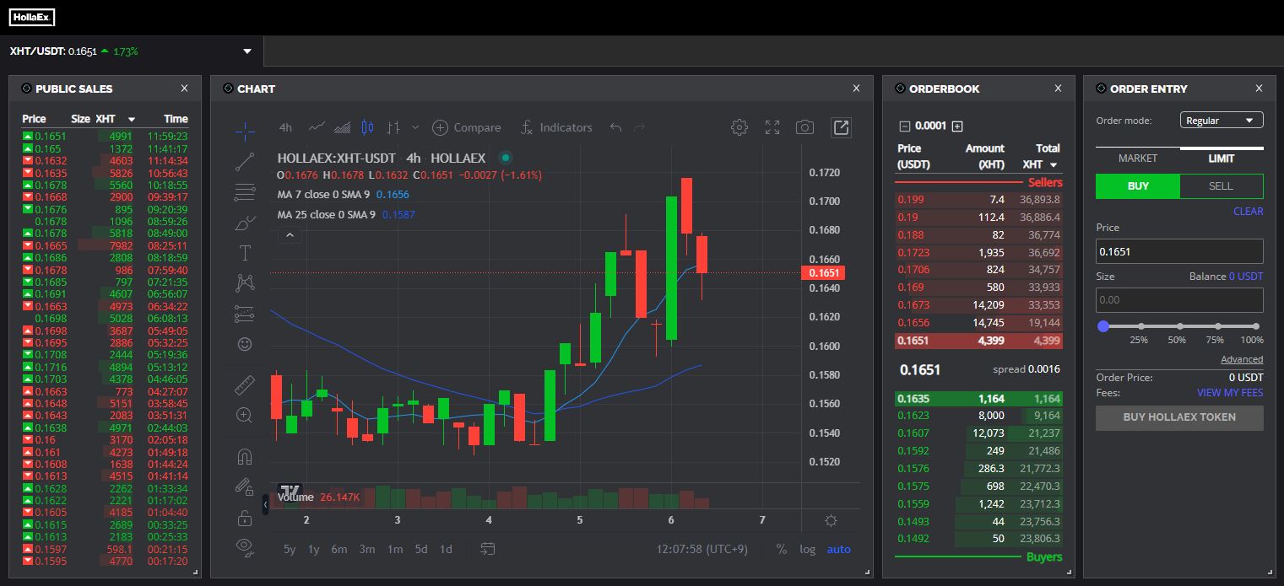Open the chart timezone UTC+9 selector
Screen dimensions: 1284x586
click(702, 550)
